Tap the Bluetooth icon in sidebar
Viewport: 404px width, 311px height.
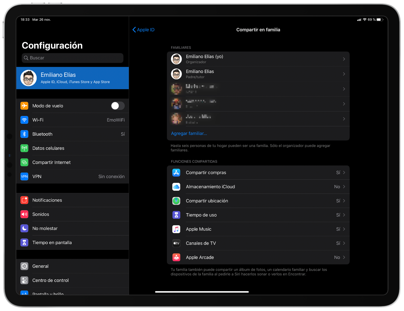click(x=24, y=134)
